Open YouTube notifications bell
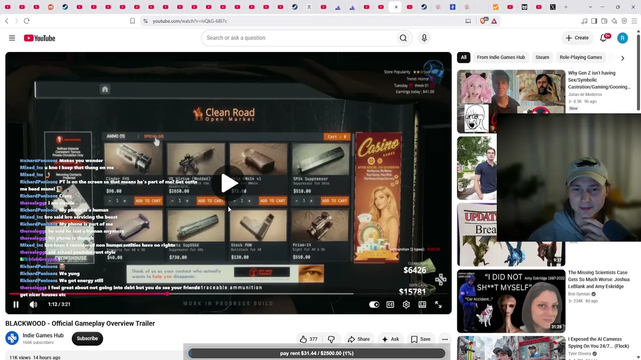641x360 pixels. tap(604, 38)
